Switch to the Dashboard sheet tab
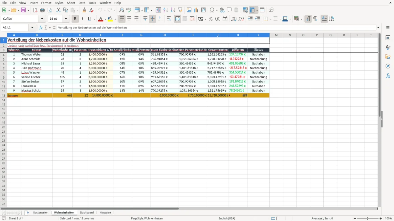This screenshot has width=394, height=221. pyautogui.click(x=87, y=212)
